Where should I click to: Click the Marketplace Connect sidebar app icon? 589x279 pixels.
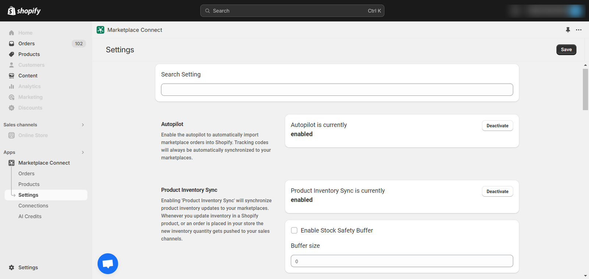click(11, 163)
